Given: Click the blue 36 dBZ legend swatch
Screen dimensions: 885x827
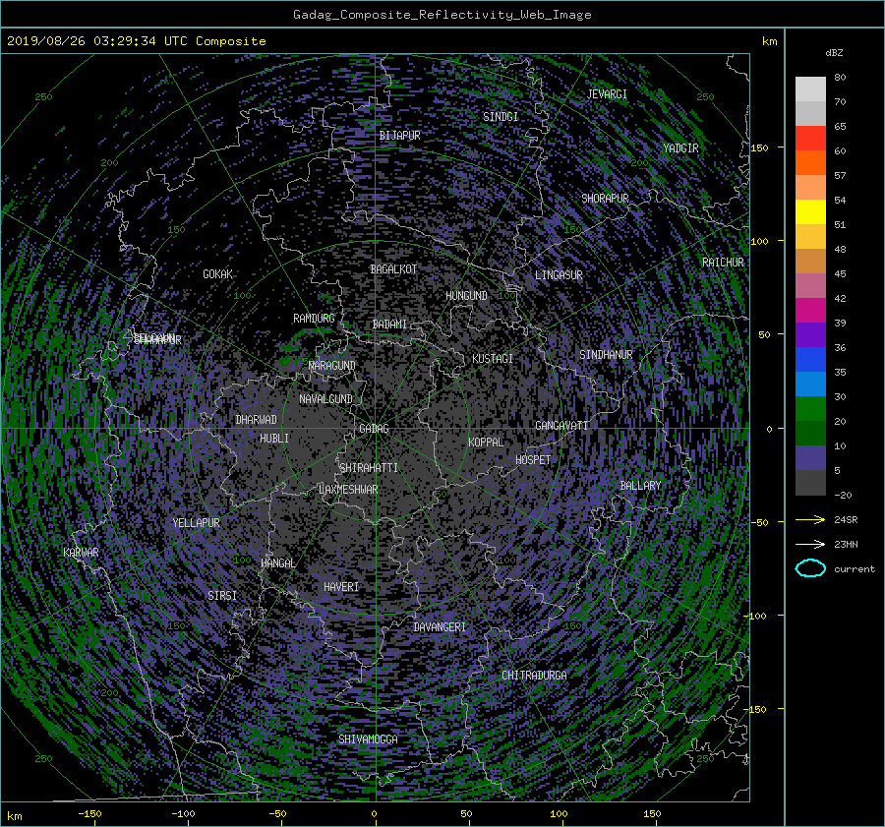Looking at the screenshot, I should tap(810, 359).
